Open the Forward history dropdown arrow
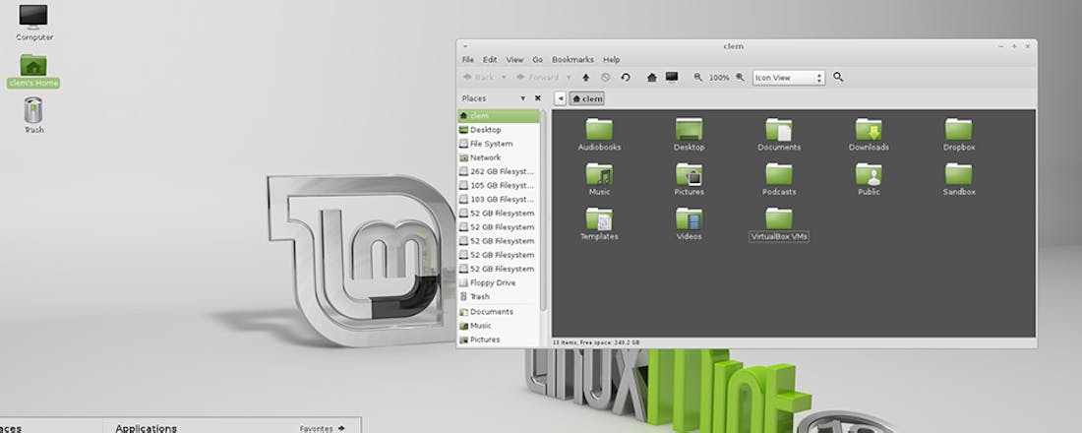This screenshot has width=1082, height=433. tap(569, 78)
